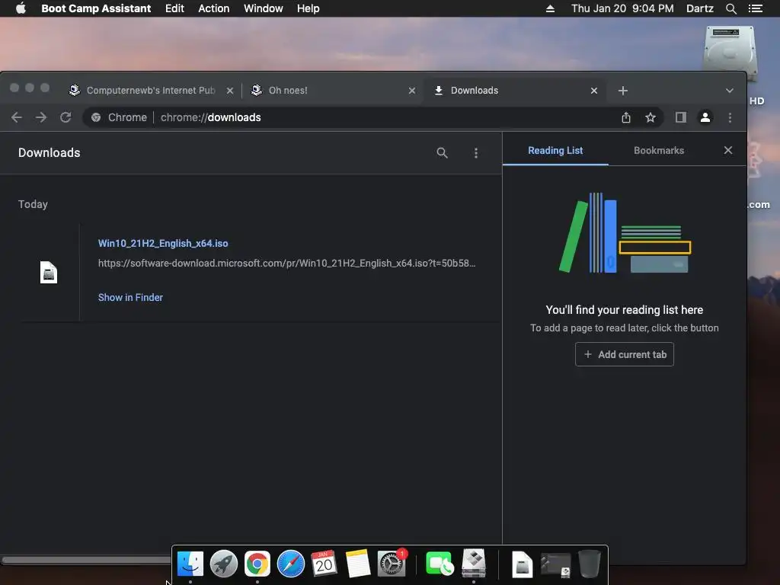Open a new Chrome tab
Screen dimensions: 780x585
coord(623,91)
